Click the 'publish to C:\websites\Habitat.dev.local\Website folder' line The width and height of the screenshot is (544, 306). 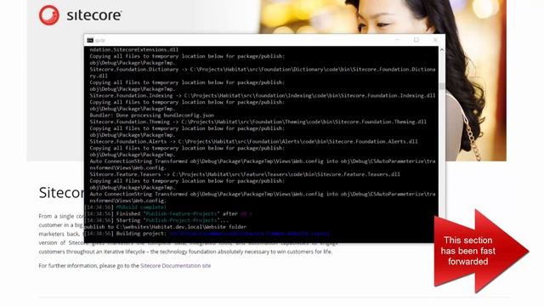pos(165,227)
